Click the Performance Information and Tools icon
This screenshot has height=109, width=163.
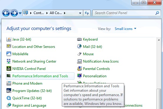click(x=9, y=76)
